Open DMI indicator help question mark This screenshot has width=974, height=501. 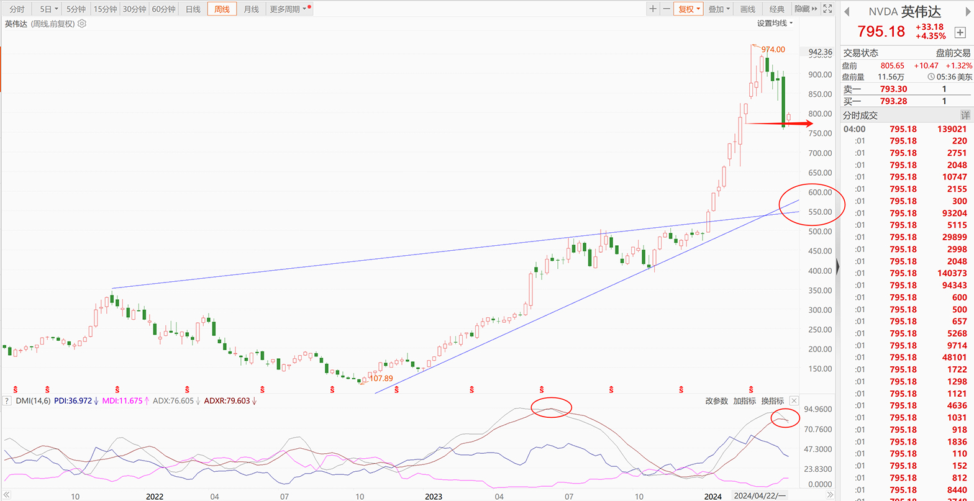pyautogui.click(x=7, y=401)
